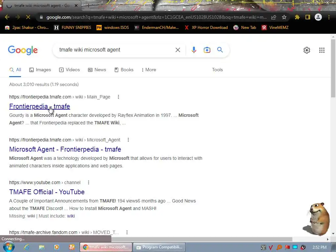
Task: Toggle the Chrome side panel icon
Action: [308, 17]
